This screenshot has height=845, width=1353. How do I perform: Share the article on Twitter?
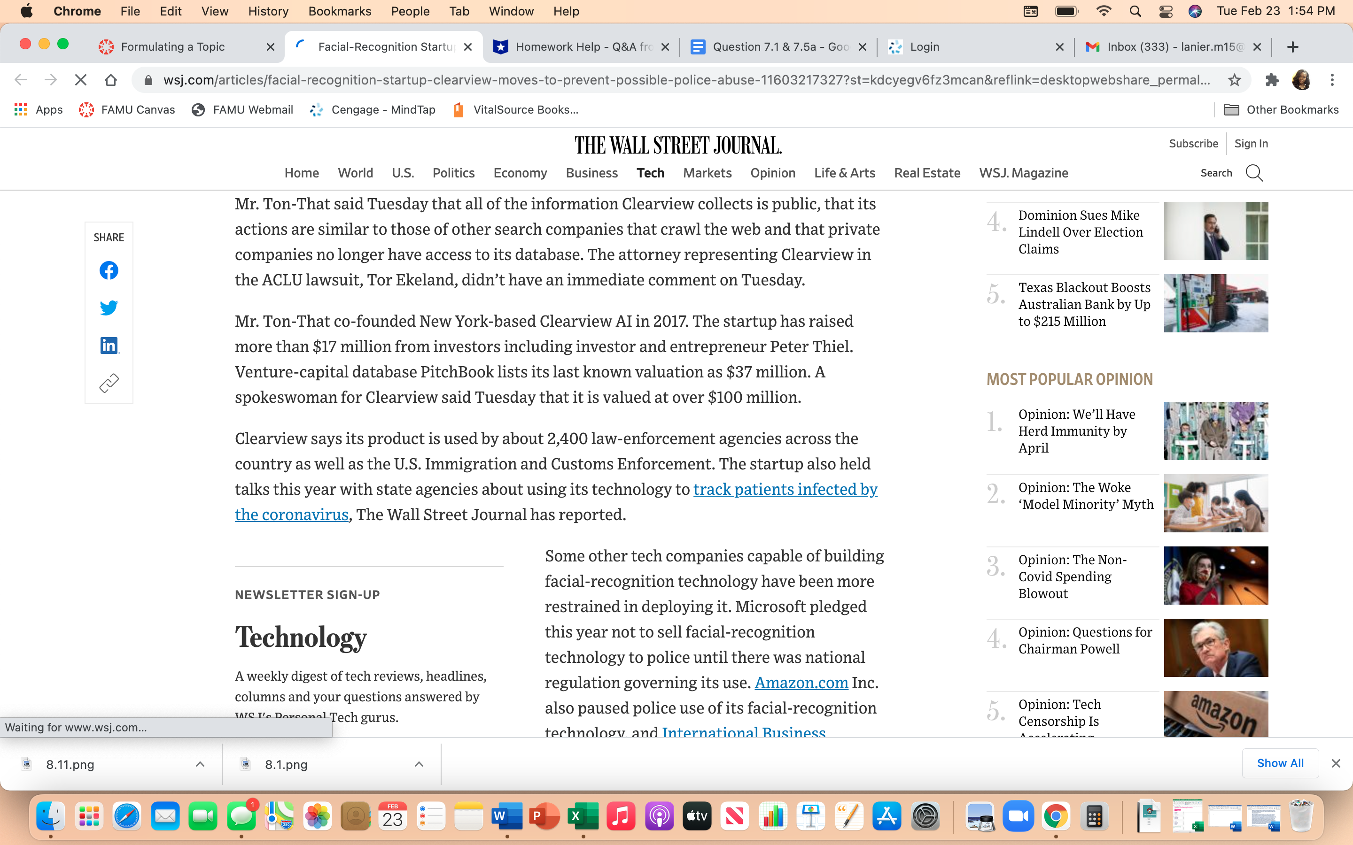pyautogui.click(x=109, y=307)
